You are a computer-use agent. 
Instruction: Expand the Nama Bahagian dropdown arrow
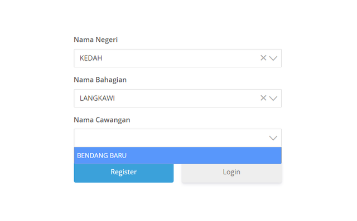coord(273,99)
